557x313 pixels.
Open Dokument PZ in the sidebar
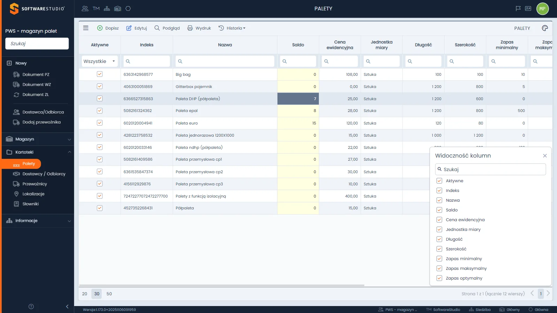click(36, 74)
